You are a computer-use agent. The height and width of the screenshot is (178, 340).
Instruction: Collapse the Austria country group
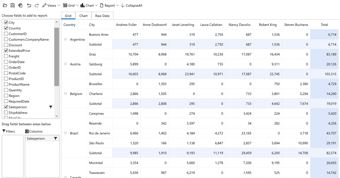click(65, 64)
